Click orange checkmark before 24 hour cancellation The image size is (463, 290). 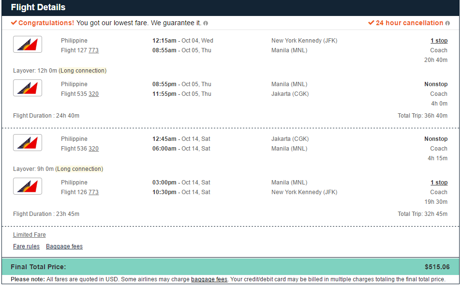point(371,23)
